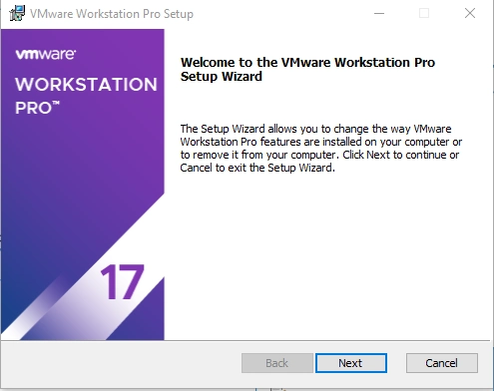Close the setup wizard with the X
This screenshot has width=494, height=391.
pos(470,13)
